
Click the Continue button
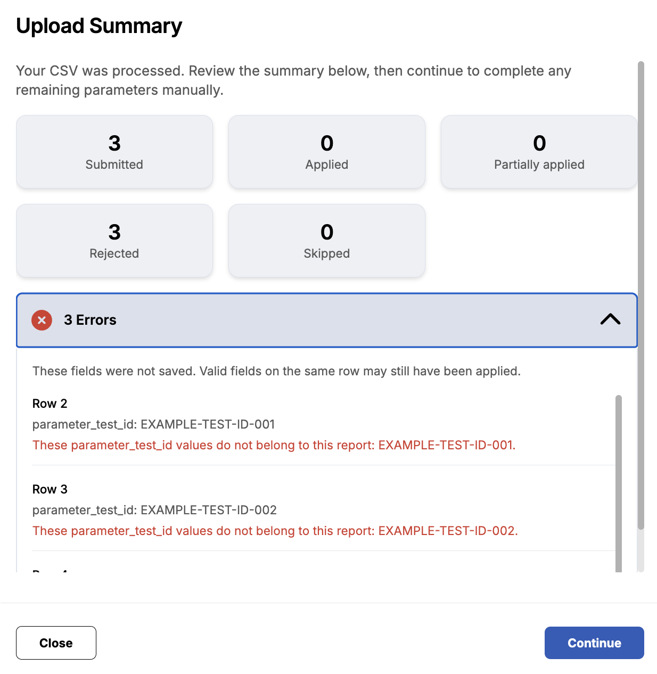(594, 643)
